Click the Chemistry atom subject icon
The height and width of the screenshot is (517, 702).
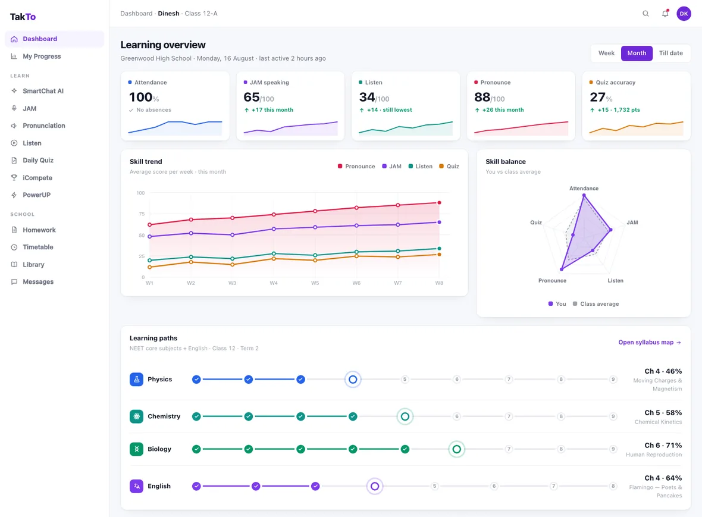(x=137, y=416)
